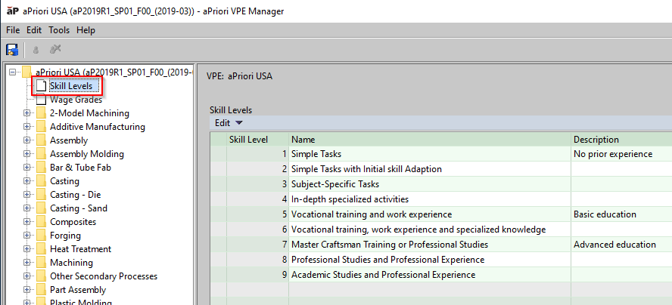672x305 pixels.
Task: Click the Forging folder icon
Action: point(41,236)
